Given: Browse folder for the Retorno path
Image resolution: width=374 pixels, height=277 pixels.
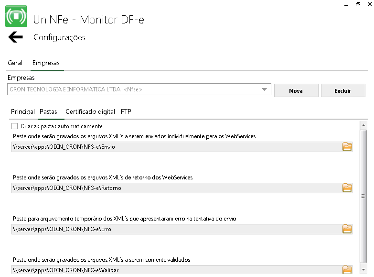Looking at the screenshot, I should pos(347,188).
